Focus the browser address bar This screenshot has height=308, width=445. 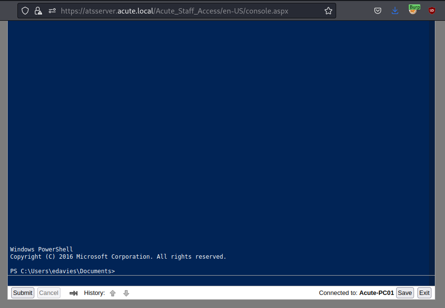[193, 10]
